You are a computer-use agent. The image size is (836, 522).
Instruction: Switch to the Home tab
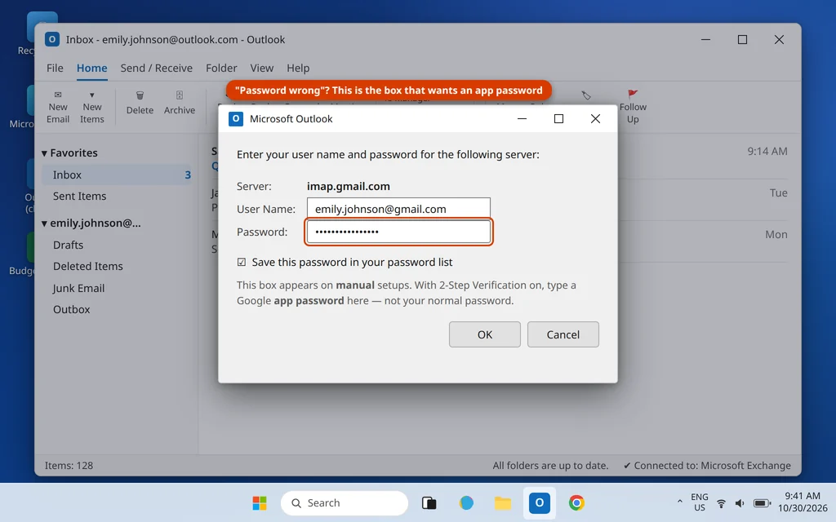pos(91,69)
